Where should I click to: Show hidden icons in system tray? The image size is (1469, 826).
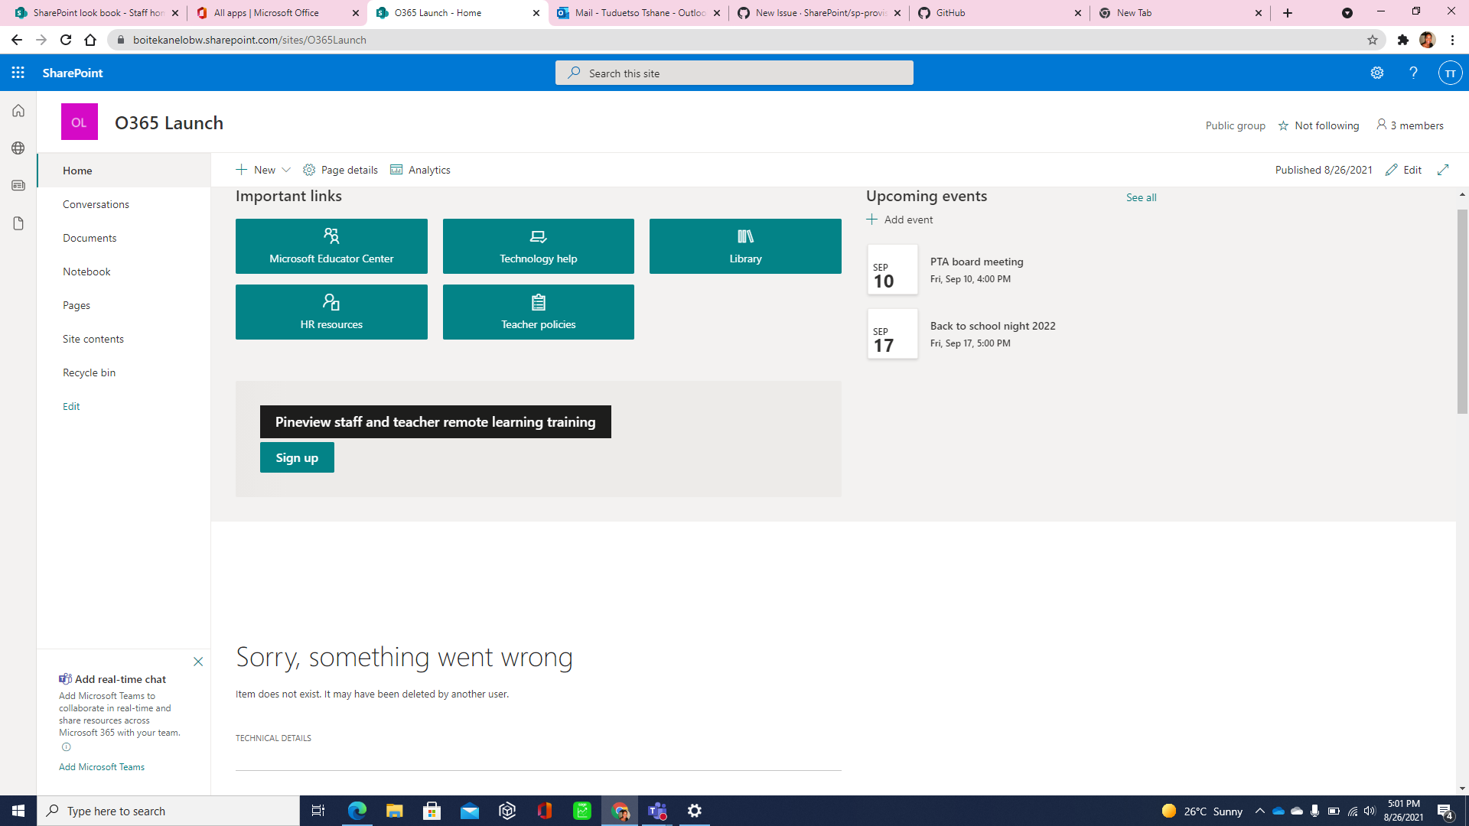[1261, 811]
